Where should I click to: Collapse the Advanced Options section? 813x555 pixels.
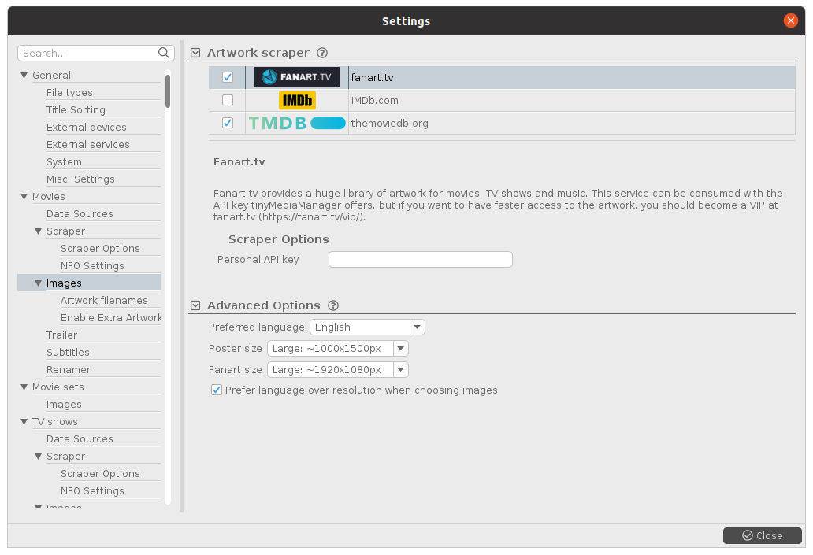195,305
